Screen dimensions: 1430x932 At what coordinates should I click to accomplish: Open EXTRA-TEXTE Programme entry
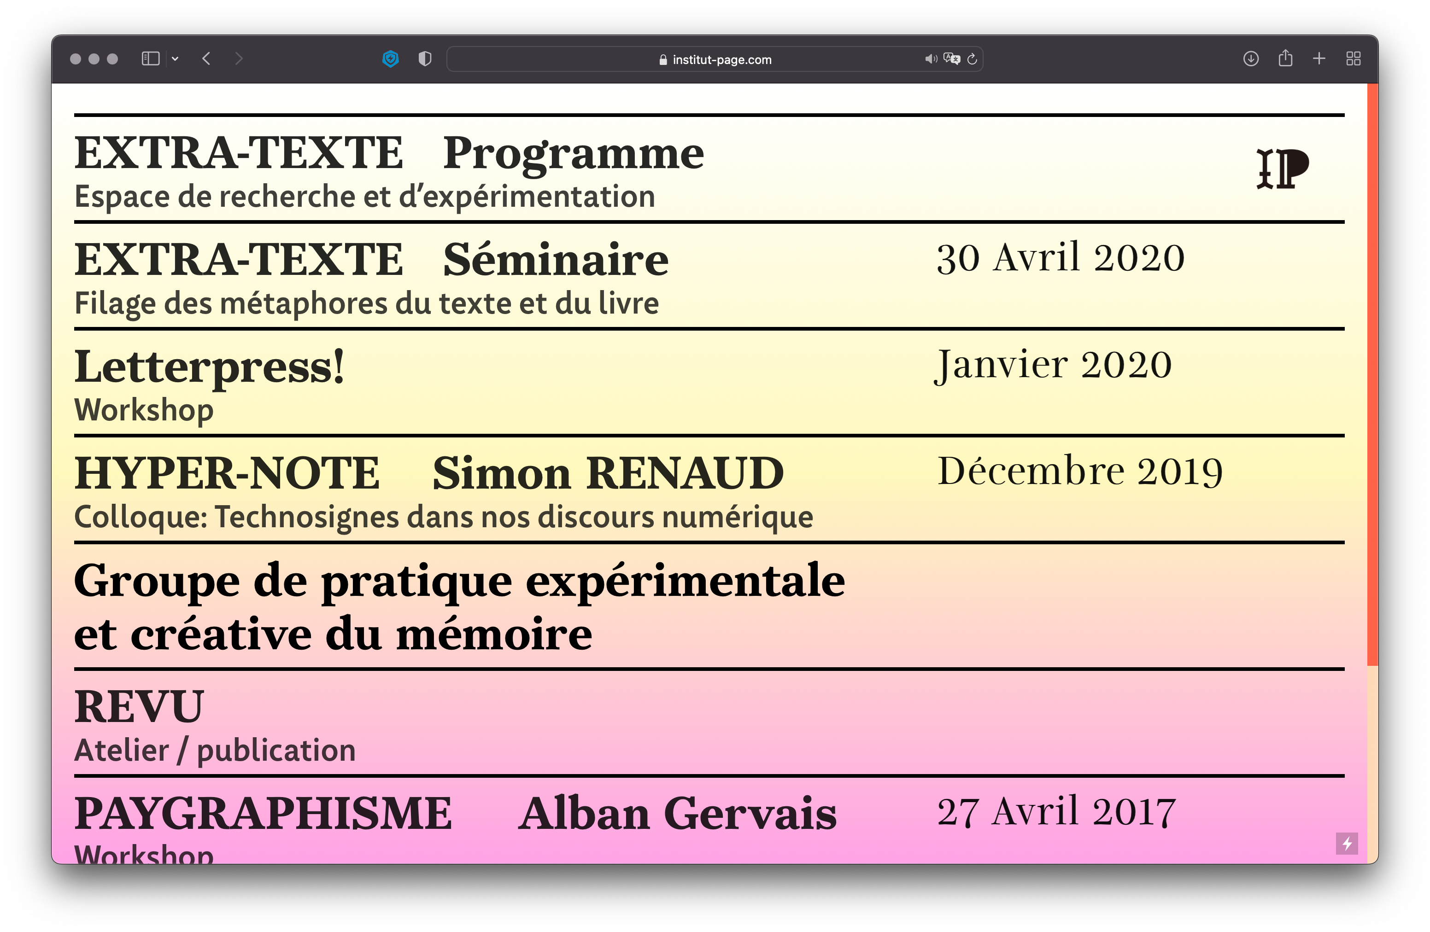(x=389, y=154)
